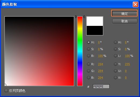Select the HSB H radio button
Viewport: 140px width, 97px height.
click(89, 42)
